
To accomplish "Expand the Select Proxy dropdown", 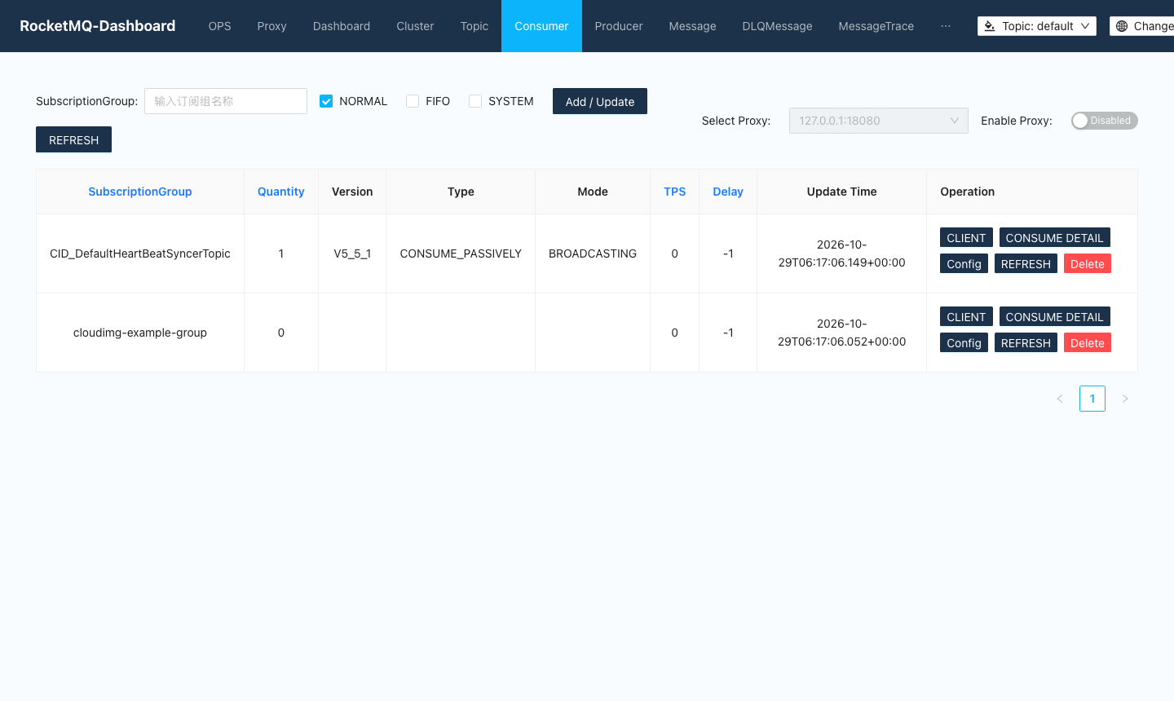I will coord(879,121).
